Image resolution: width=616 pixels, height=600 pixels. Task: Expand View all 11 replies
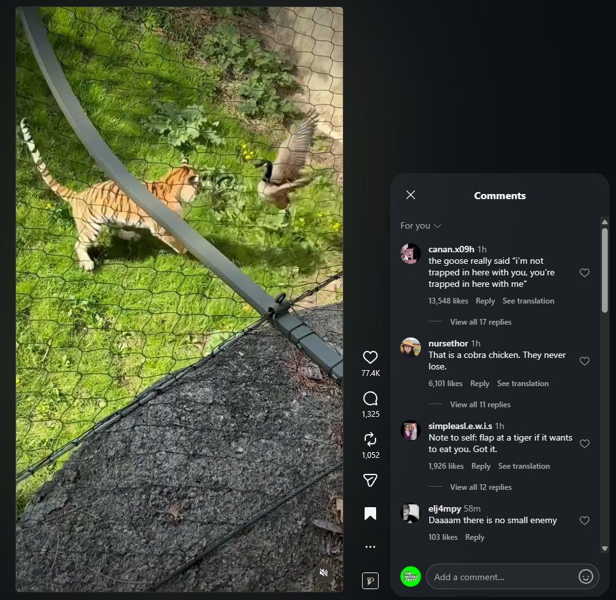click(x=480, y=405)
